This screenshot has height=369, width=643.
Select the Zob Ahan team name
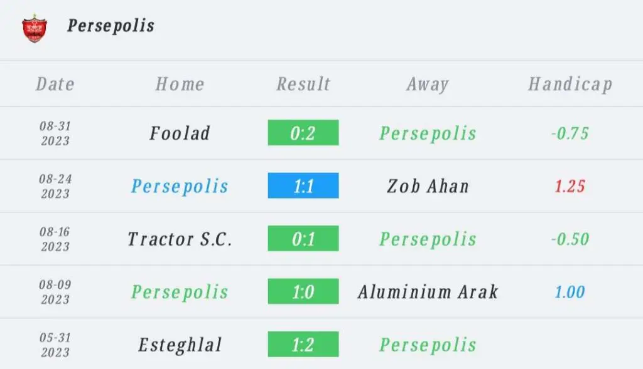pyautogui.click(x=428, y=186)
